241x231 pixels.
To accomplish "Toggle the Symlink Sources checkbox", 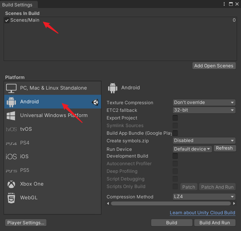I will click(x=175, y=126).
